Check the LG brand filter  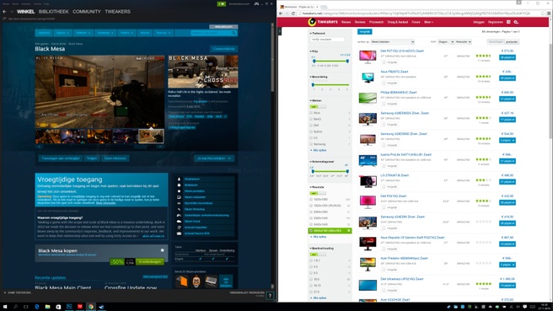311,138
